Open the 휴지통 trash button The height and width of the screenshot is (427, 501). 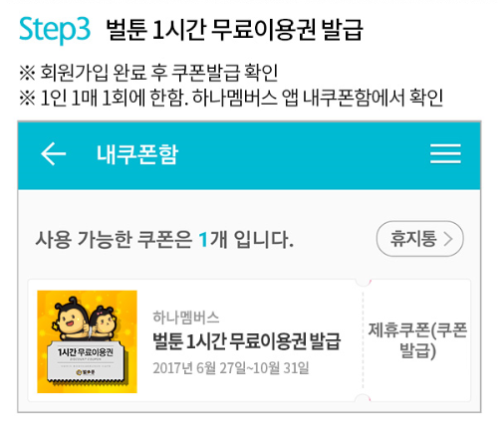point(420,239)
